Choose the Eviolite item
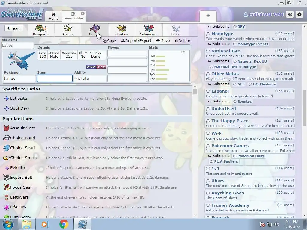Viewport: 307px width, 230px height. 96,168
